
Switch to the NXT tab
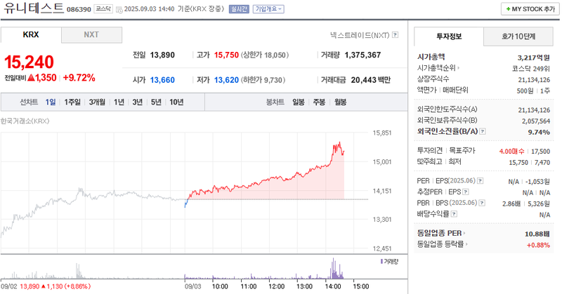[91, 35]
